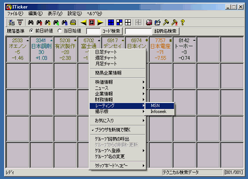Click the binoculars icon with green 4
Screen dimensions: 248x179
coord(56,22)
